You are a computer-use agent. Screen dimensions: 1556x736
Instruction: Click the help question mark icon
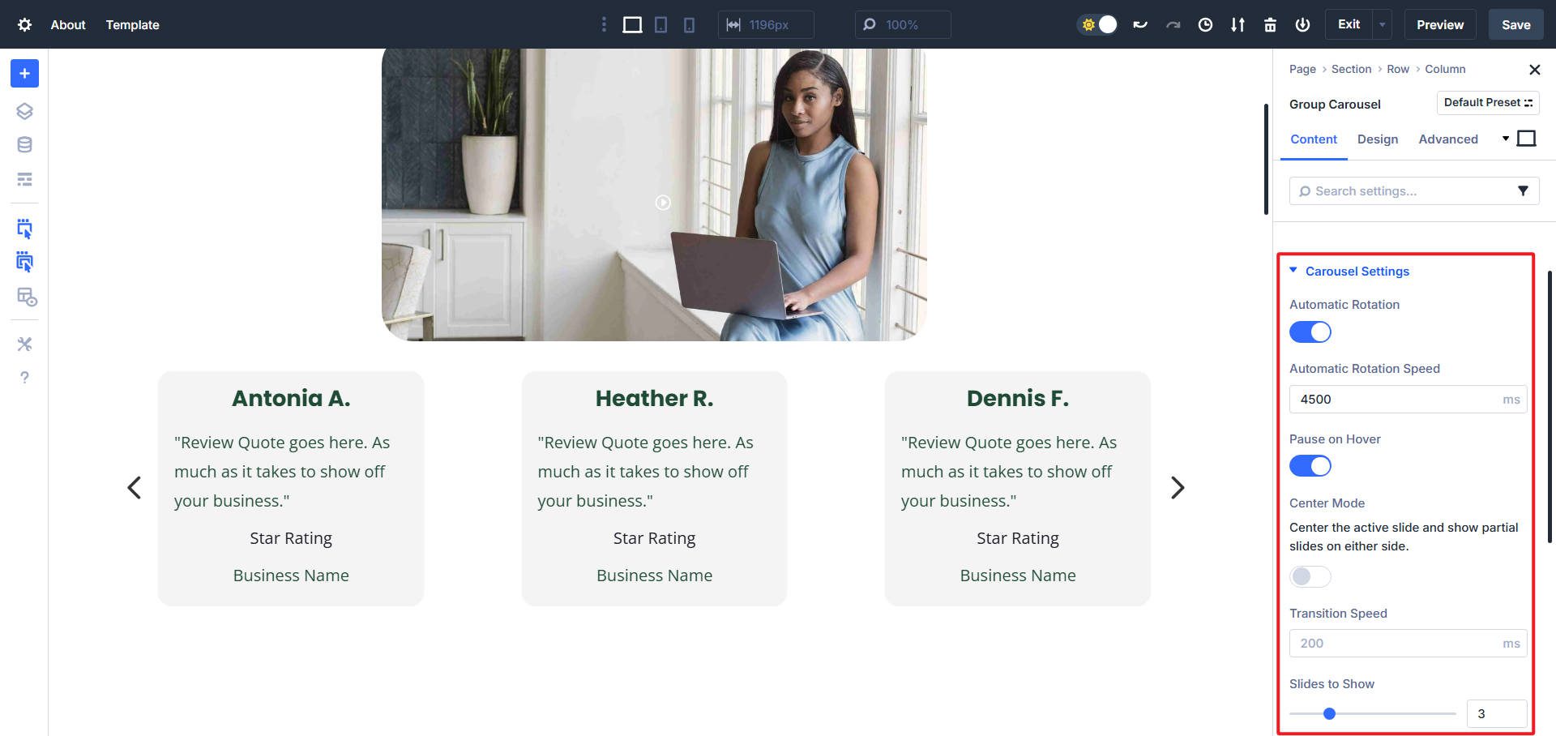(x=24, y=378)
